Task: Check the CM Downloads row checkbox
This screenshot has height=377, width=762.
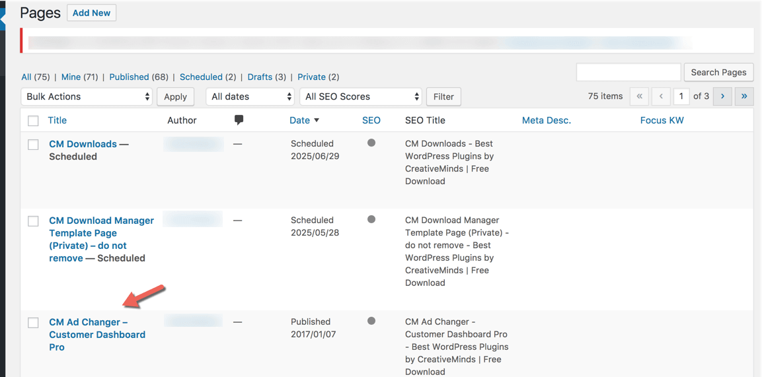Action: [33, 145]
